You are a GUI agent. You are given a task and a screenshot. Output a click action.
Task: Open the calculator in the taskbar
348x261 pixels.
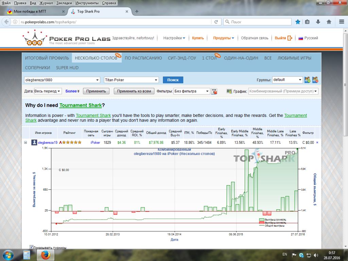tap(27, 255)
